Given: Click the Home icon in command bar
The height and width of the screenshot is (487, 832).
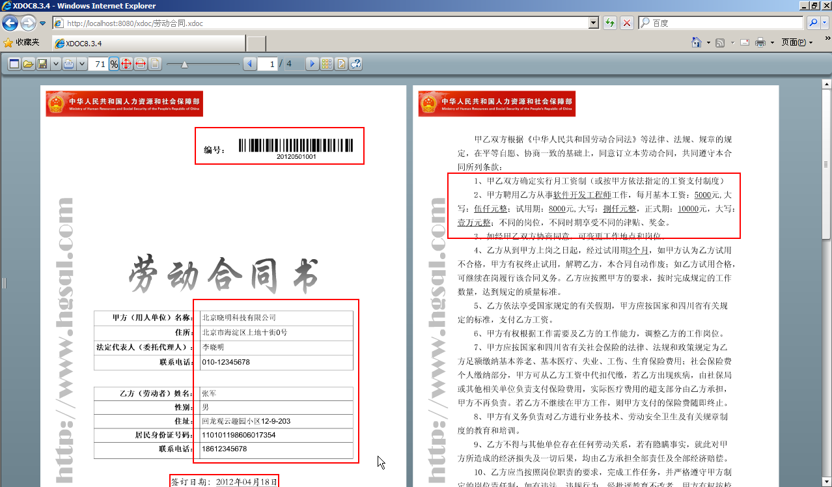Looking at the screenshot, I should [x=697, y=42].
